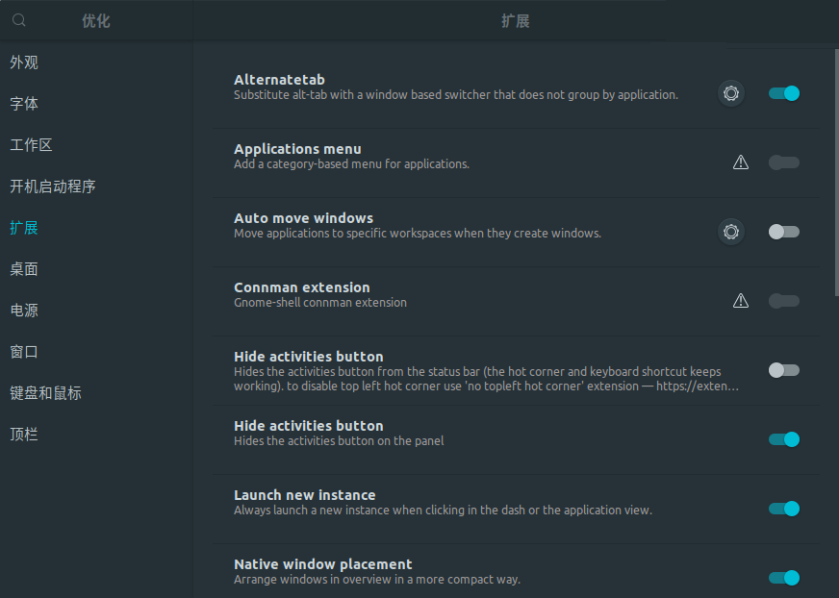Screen dimensions: 839x598
Task: Toggle Native window placement off
Action: tap(784, 578)
